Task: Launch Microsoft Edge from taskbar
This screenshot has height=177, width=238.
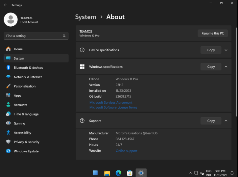Action: pyautogui.click(x=118, y=173)
